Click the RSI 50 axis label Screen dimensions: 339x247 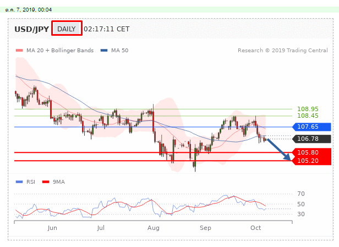pos(301,204)
